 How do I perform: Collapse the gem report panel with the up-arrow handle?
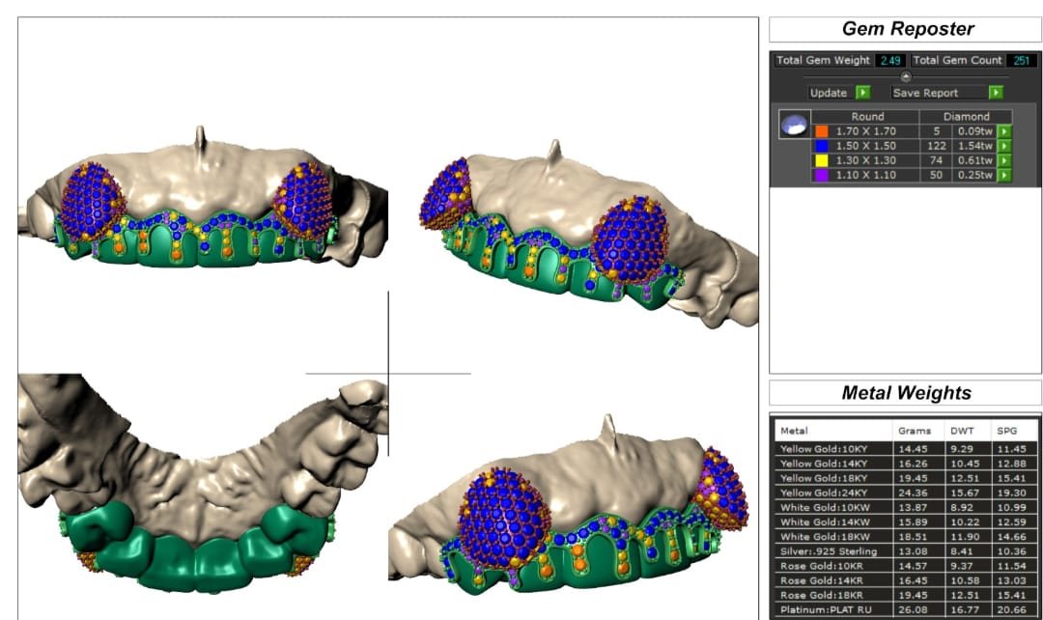(905, 76)
